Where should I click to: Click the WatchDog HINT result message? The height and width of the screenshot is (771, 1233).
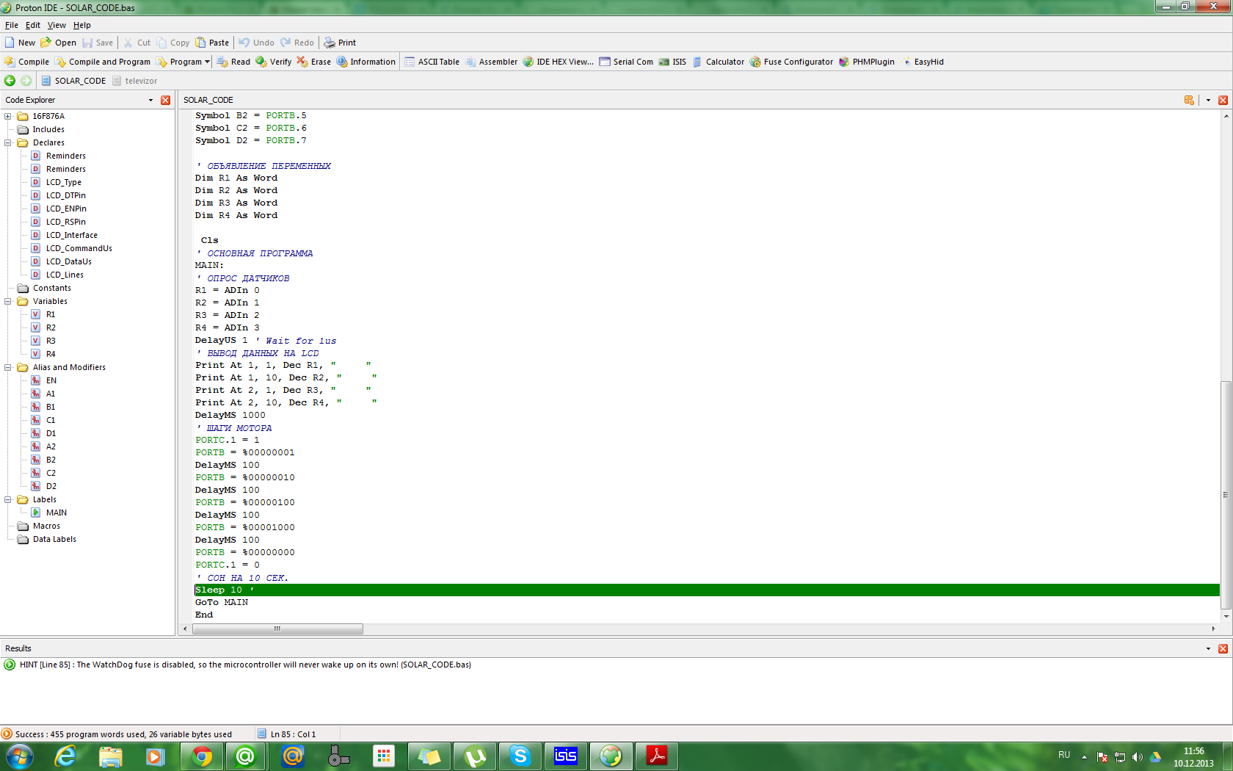tap(245, 665)
